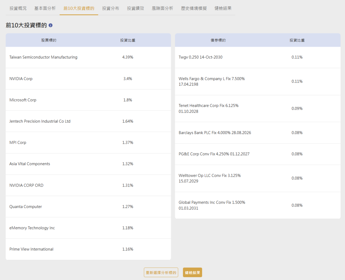This screenshot has height=280, width=345.
Task: Select Jentech Precision Industrial Co Ltd
Action: (x=88, y=121)
